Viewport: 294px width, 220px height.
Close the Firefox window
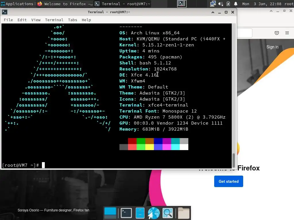click(x=291, y=11)
